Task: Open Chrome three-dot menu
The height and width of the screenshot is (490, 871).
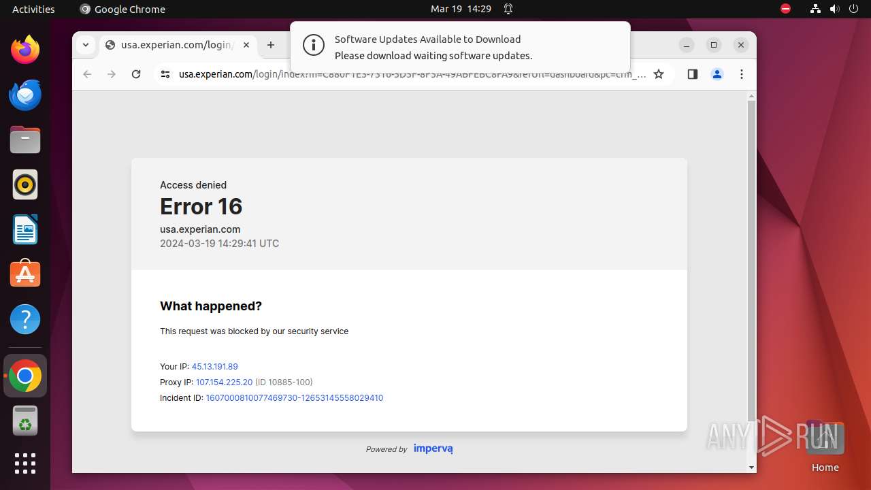Action: 742,74
